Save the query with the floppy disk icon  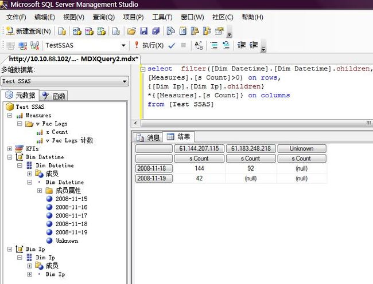[143, 31]
